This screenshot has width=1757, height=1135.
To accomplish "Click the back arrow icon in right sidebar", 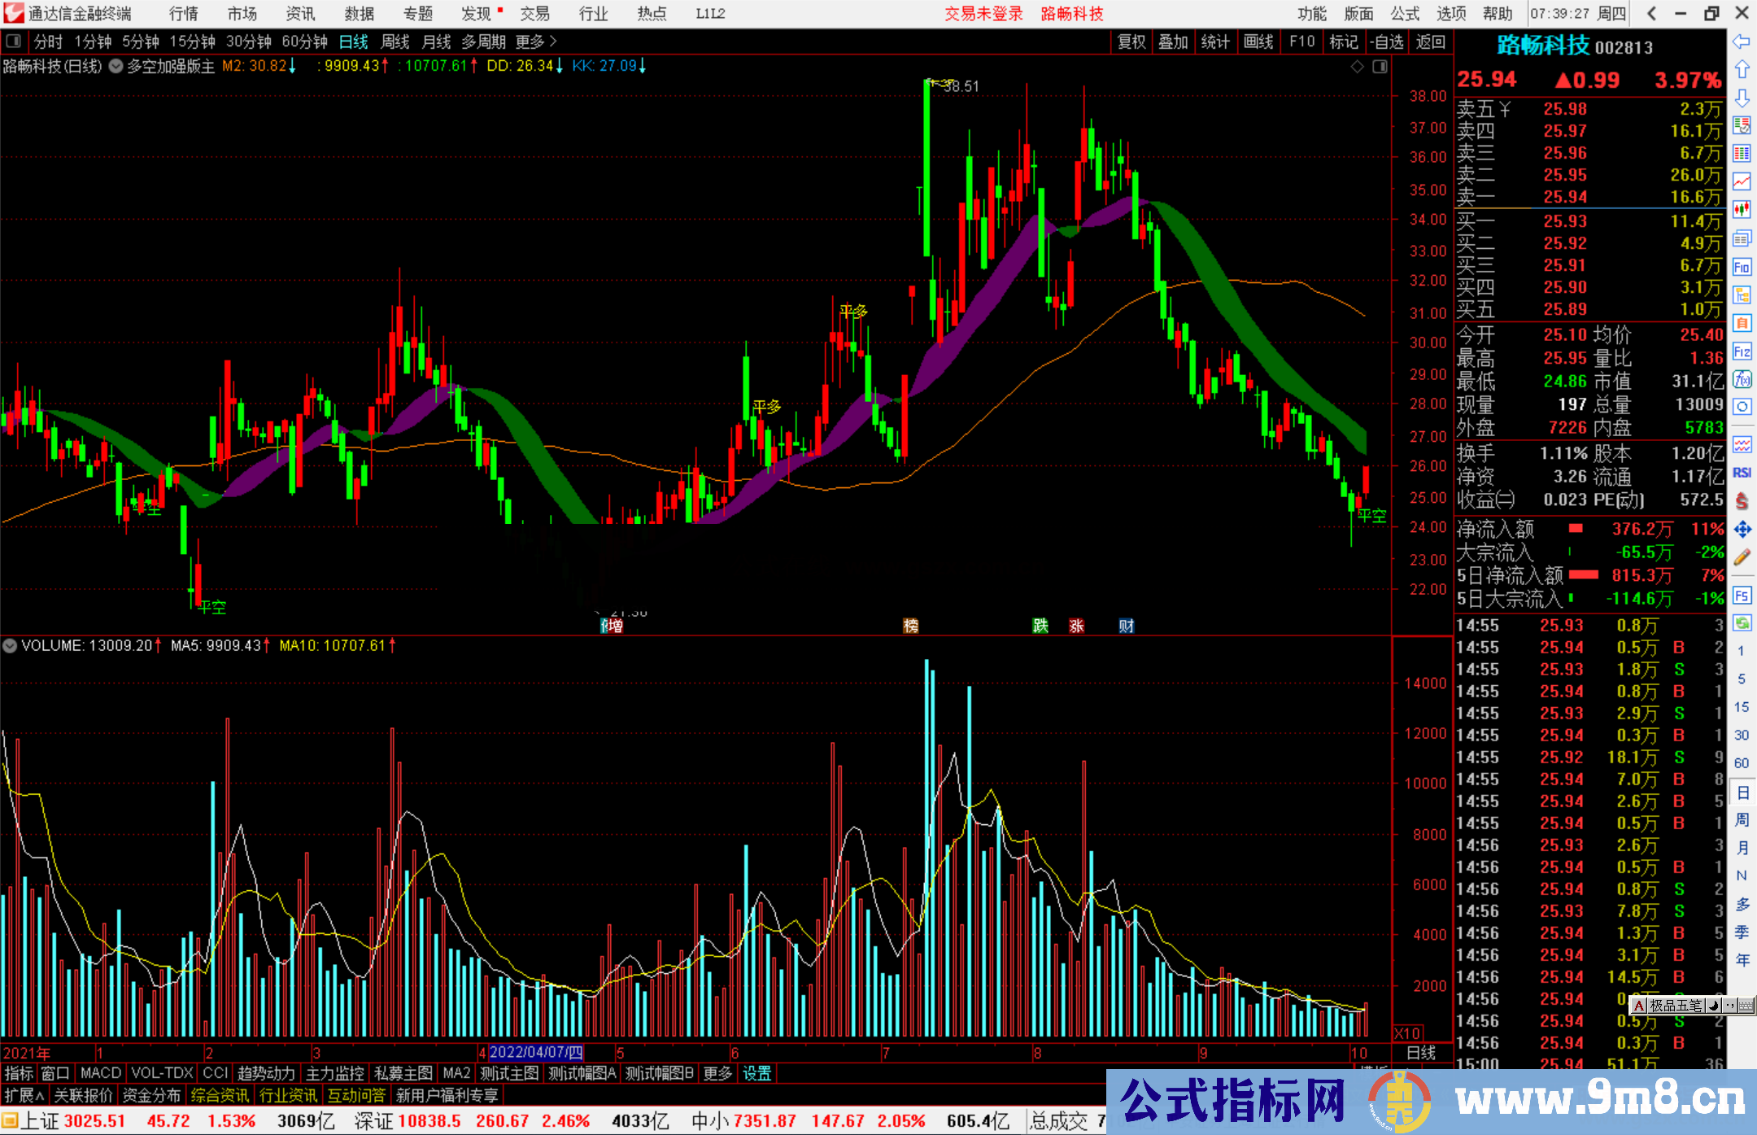I will click(1741, 41).
